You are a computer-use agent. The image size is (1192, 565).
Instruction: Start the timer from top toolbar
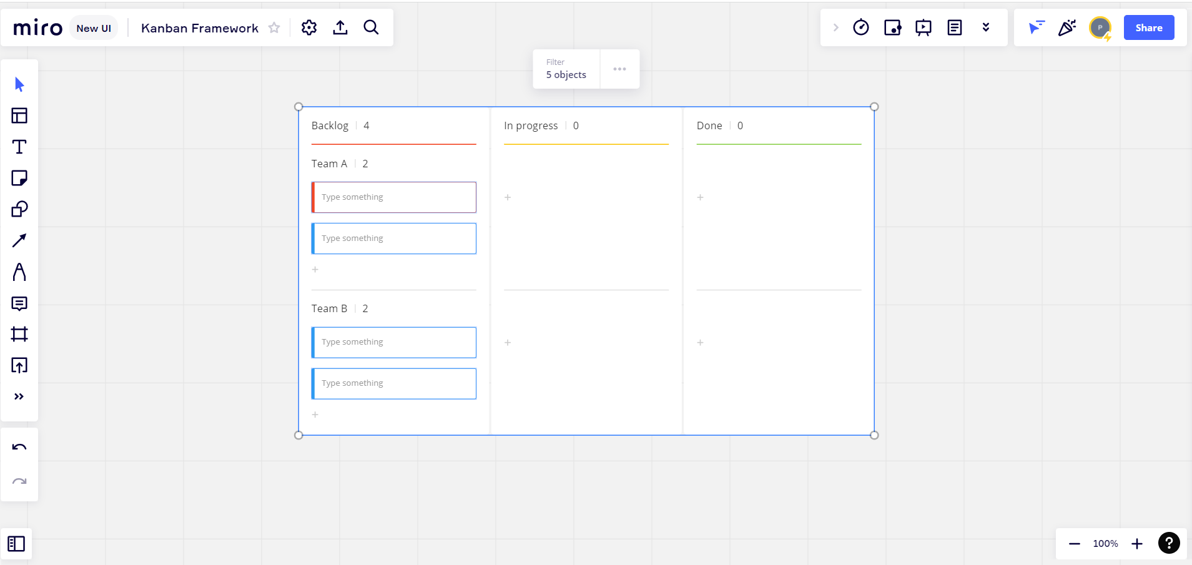861,27
